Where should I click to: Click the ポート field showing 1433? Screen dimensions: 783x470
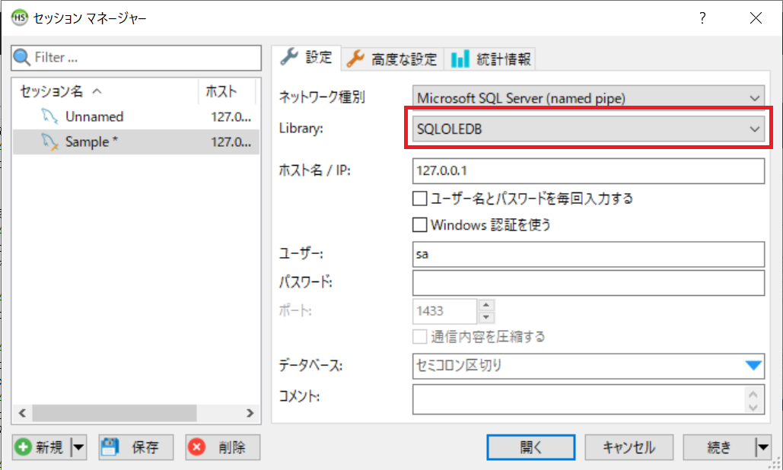(x=444, y=311)
